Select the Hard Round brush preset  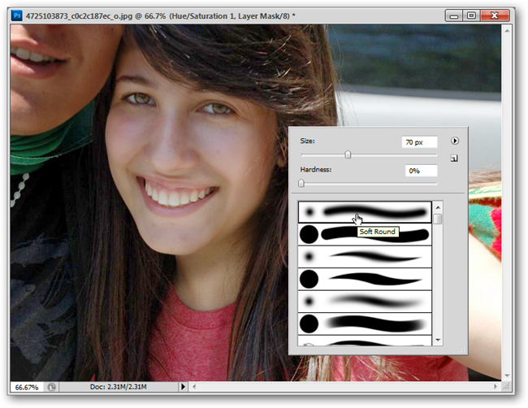[364, 235]
